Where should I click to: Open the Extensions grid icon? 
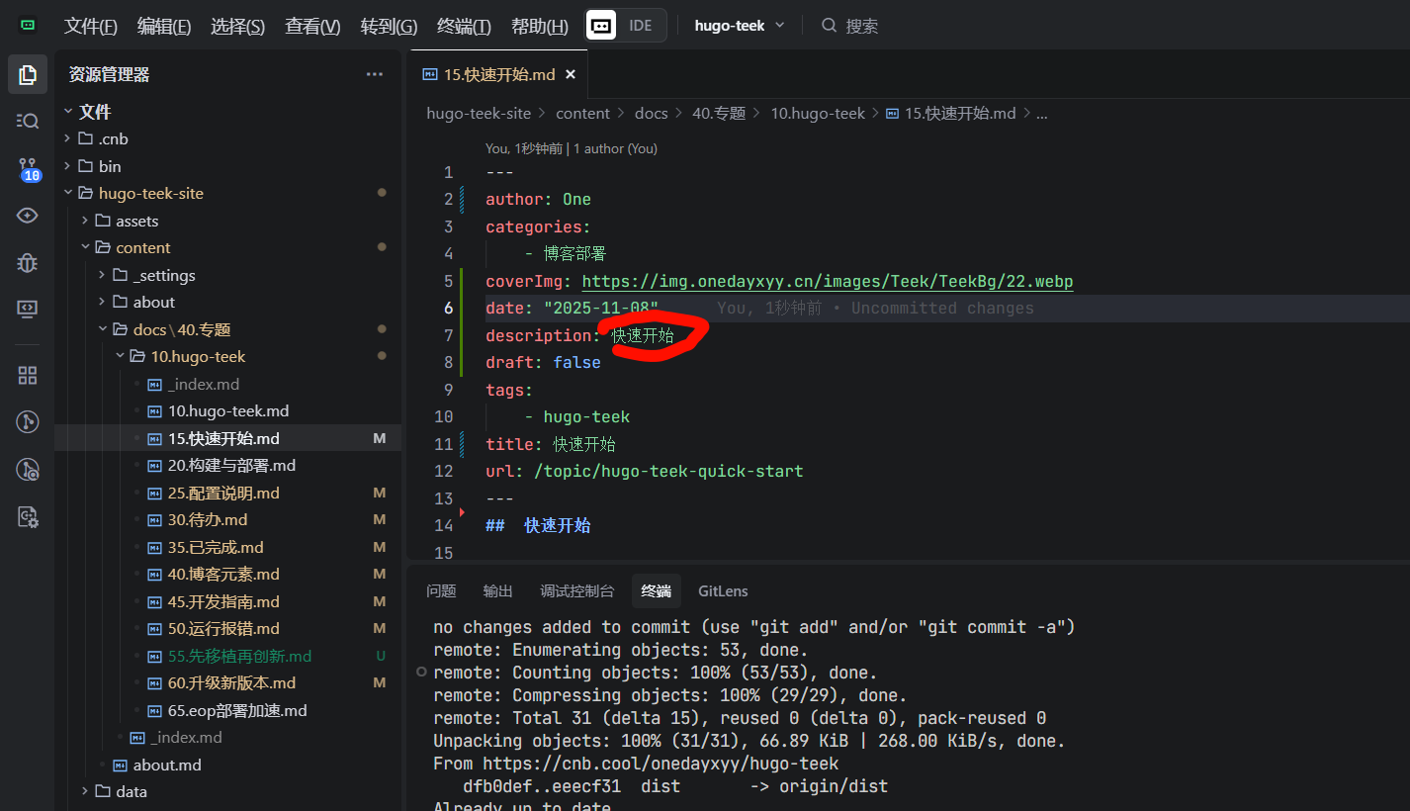tap(28, 375)
